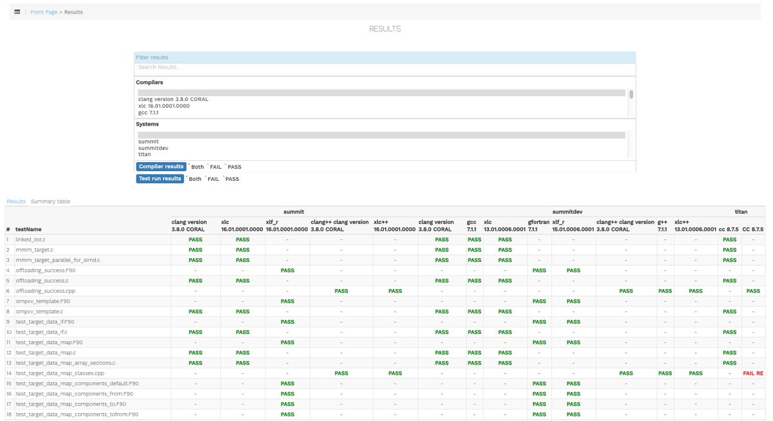
Task: Click the ompvv_template.c test name
Action: click(39, 312)
